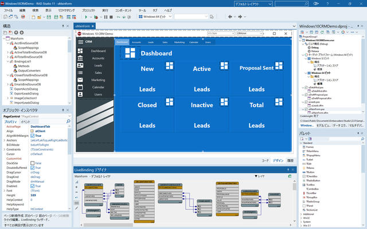
Task: Click the search icon in Object Inspector
Action: click(68, 121)
